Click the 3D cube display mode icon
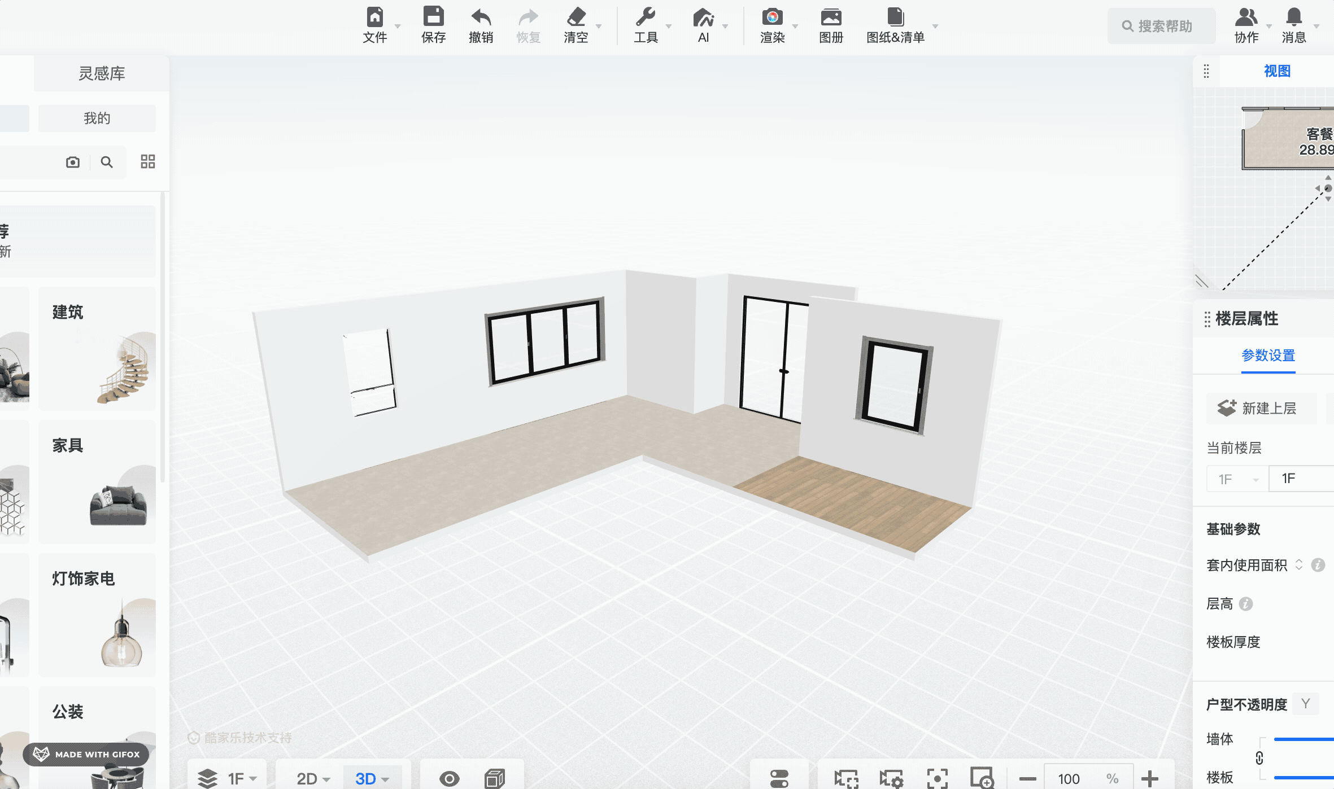Viewport: 1334px width, 789px height. [x=494, y=779]
